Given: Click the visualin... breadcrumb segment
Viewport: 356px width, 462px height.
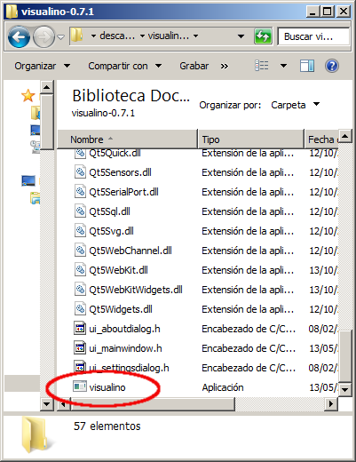Looking at the screenshot, I should (169, 36).
